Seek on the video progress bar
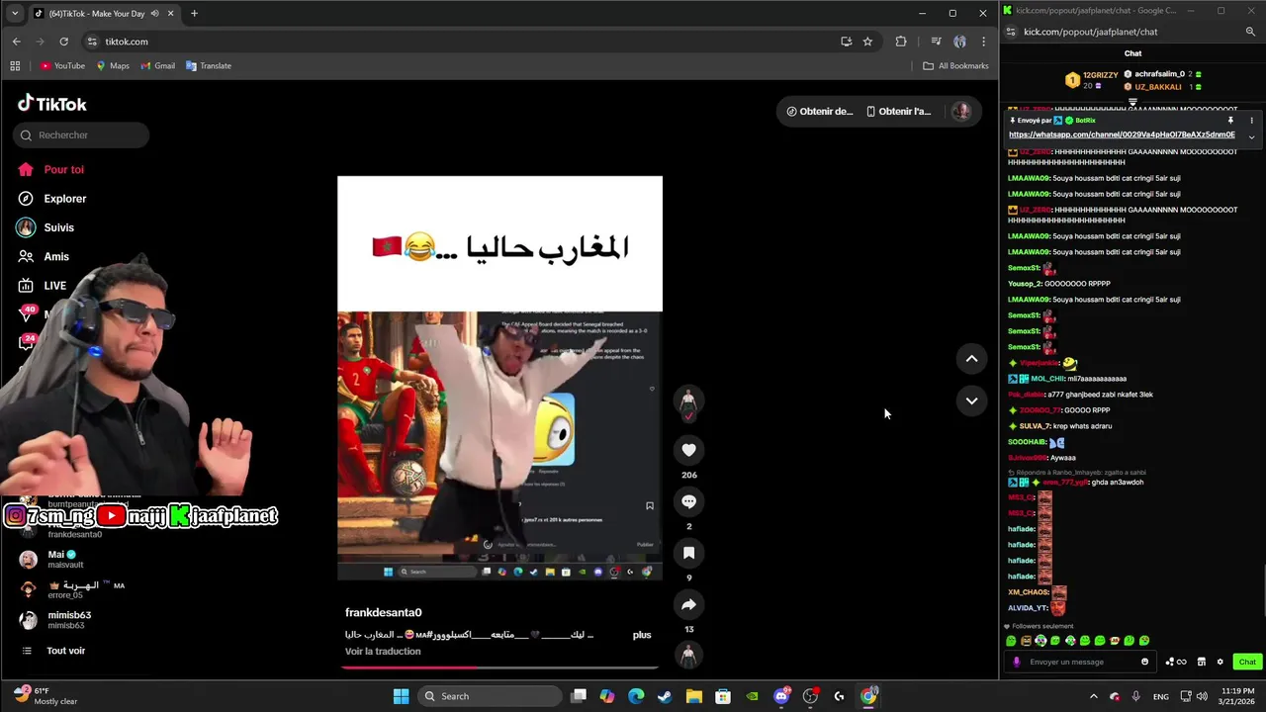Image resolution: width=1266 pixels, height=712 pixels. 499,667
